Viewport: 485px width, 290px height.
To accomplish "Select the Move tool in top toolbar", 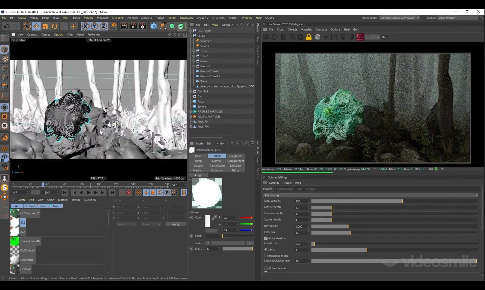I will click(36, 26).
